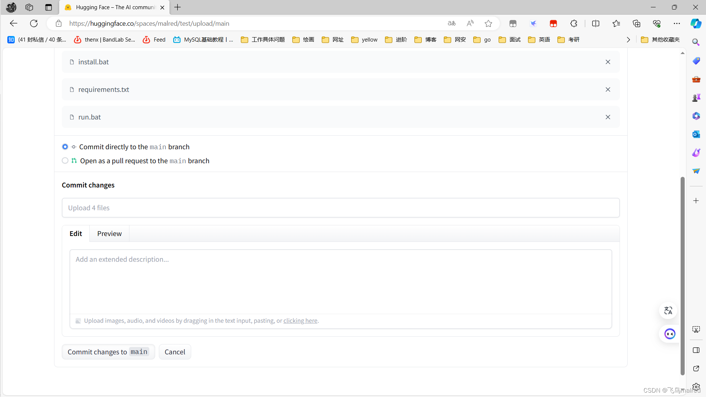
Task: Click the browser extensions icon
Action: pos(574,23)
